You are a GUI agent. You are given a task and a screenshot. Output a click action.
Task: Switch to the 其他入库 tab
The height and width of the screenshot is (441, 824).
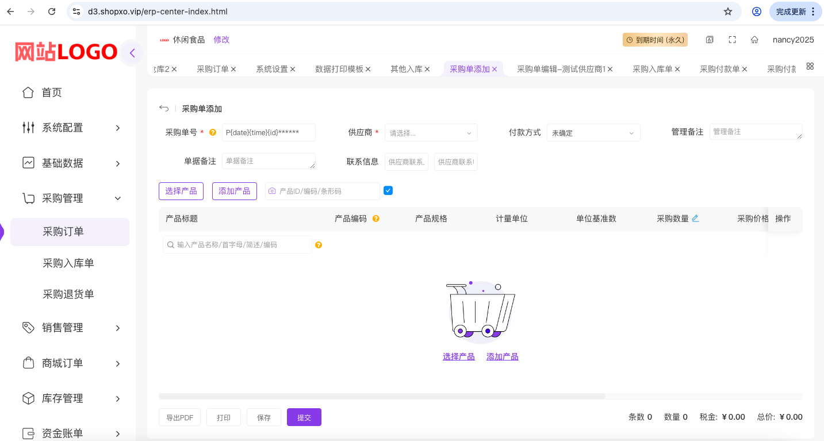coord(406,69)
